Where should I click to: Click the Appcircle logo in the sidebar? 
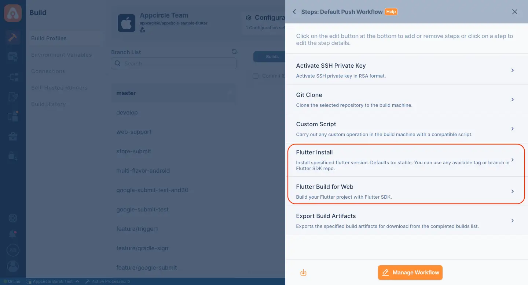[x=13, y=13]
